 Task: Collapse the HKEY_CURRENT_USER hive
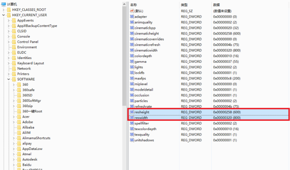pos(4,15)
